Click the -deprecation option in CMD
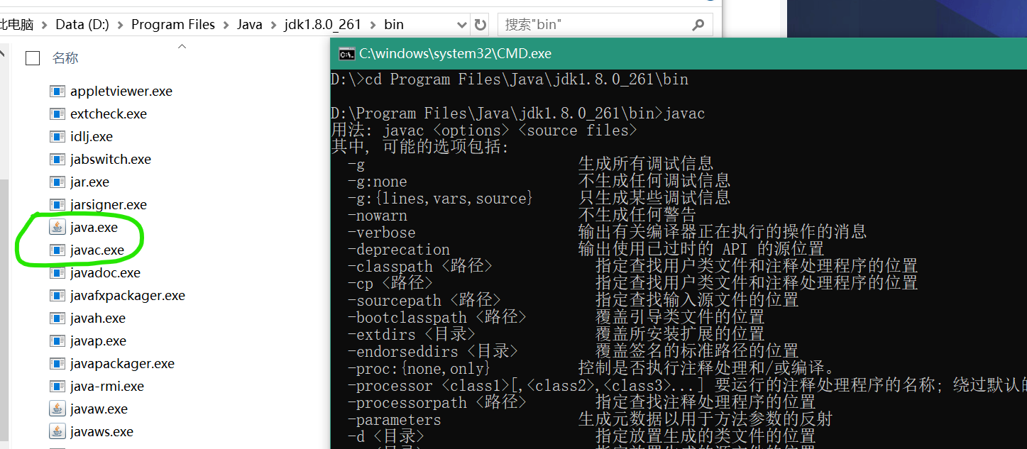1027x449 pixels. click(x=399, y=250)
